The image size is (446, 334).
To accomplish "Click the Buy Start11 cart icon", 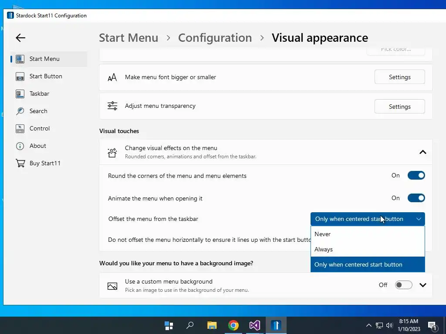I will point(20,164).
